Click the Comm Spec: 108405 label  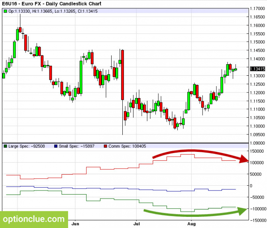coord(127,146)
